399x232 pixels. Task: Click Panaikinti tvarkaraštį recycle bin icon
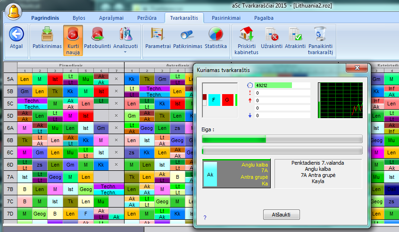320,34
